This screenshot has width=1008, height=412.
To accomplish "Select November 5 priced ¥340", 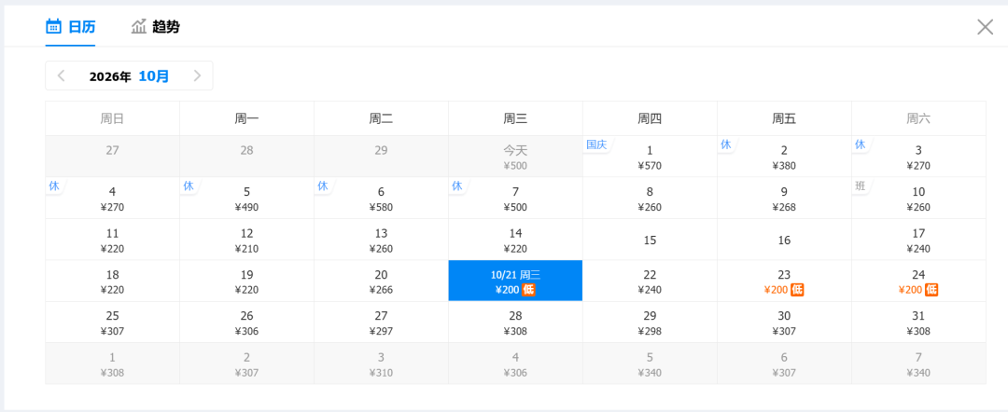I will [x=650, y=364].
